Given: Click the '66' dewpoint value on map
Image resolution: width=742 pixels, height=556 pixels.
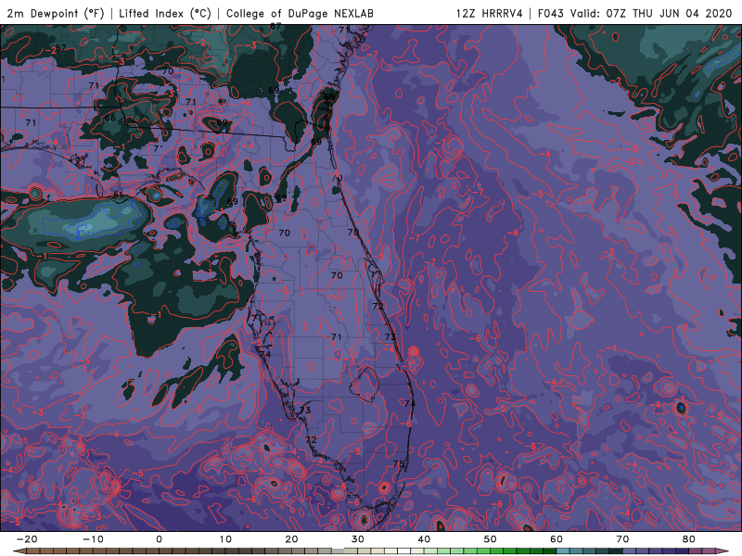Looking at the screenshot, I should (x=109, y=118).
